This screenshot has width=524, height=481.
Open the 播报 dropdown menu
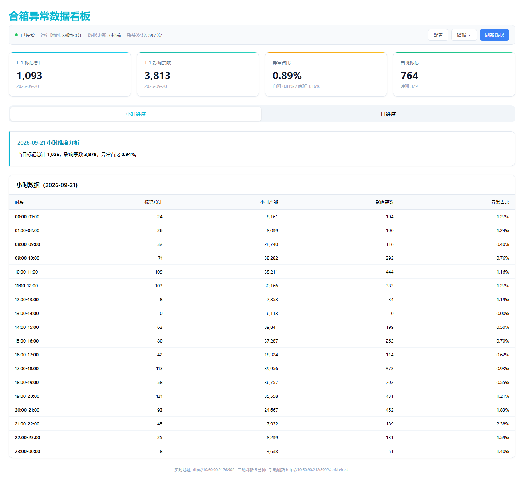(x=464, y=35)
